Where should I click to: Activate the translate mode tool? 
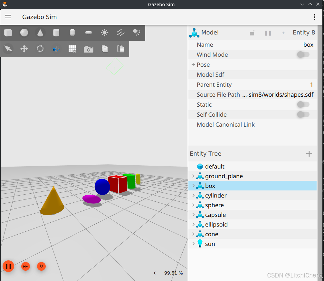24,49
